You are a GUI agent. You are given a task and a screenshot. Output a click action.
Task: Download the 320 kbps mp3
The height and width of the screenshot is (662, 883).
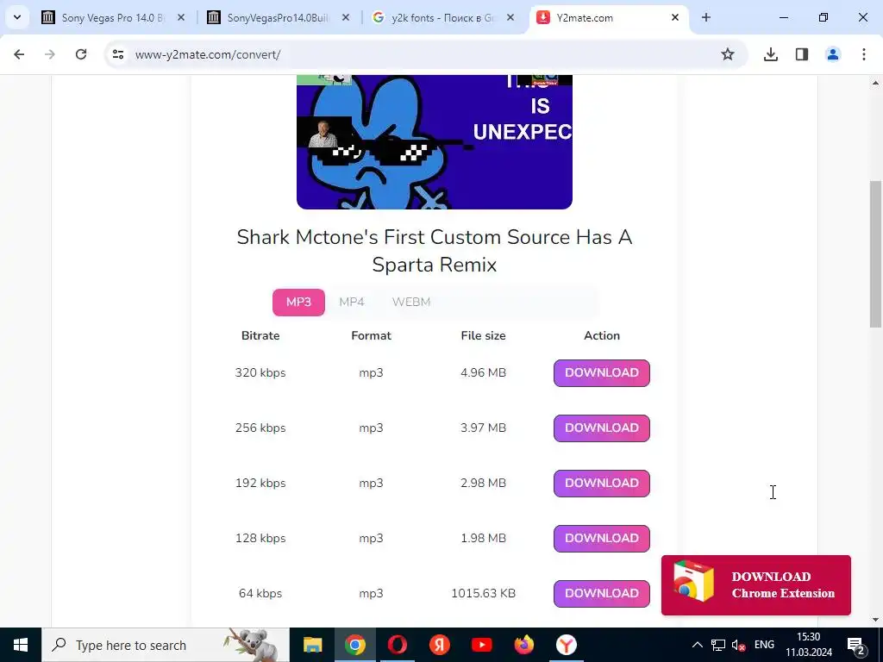pyautogui.click(x=601, y=372)
